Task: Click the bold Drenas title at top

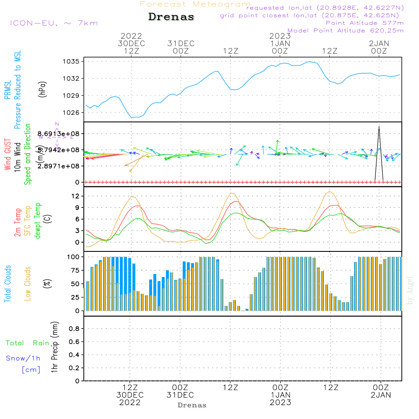Action: 171,17
